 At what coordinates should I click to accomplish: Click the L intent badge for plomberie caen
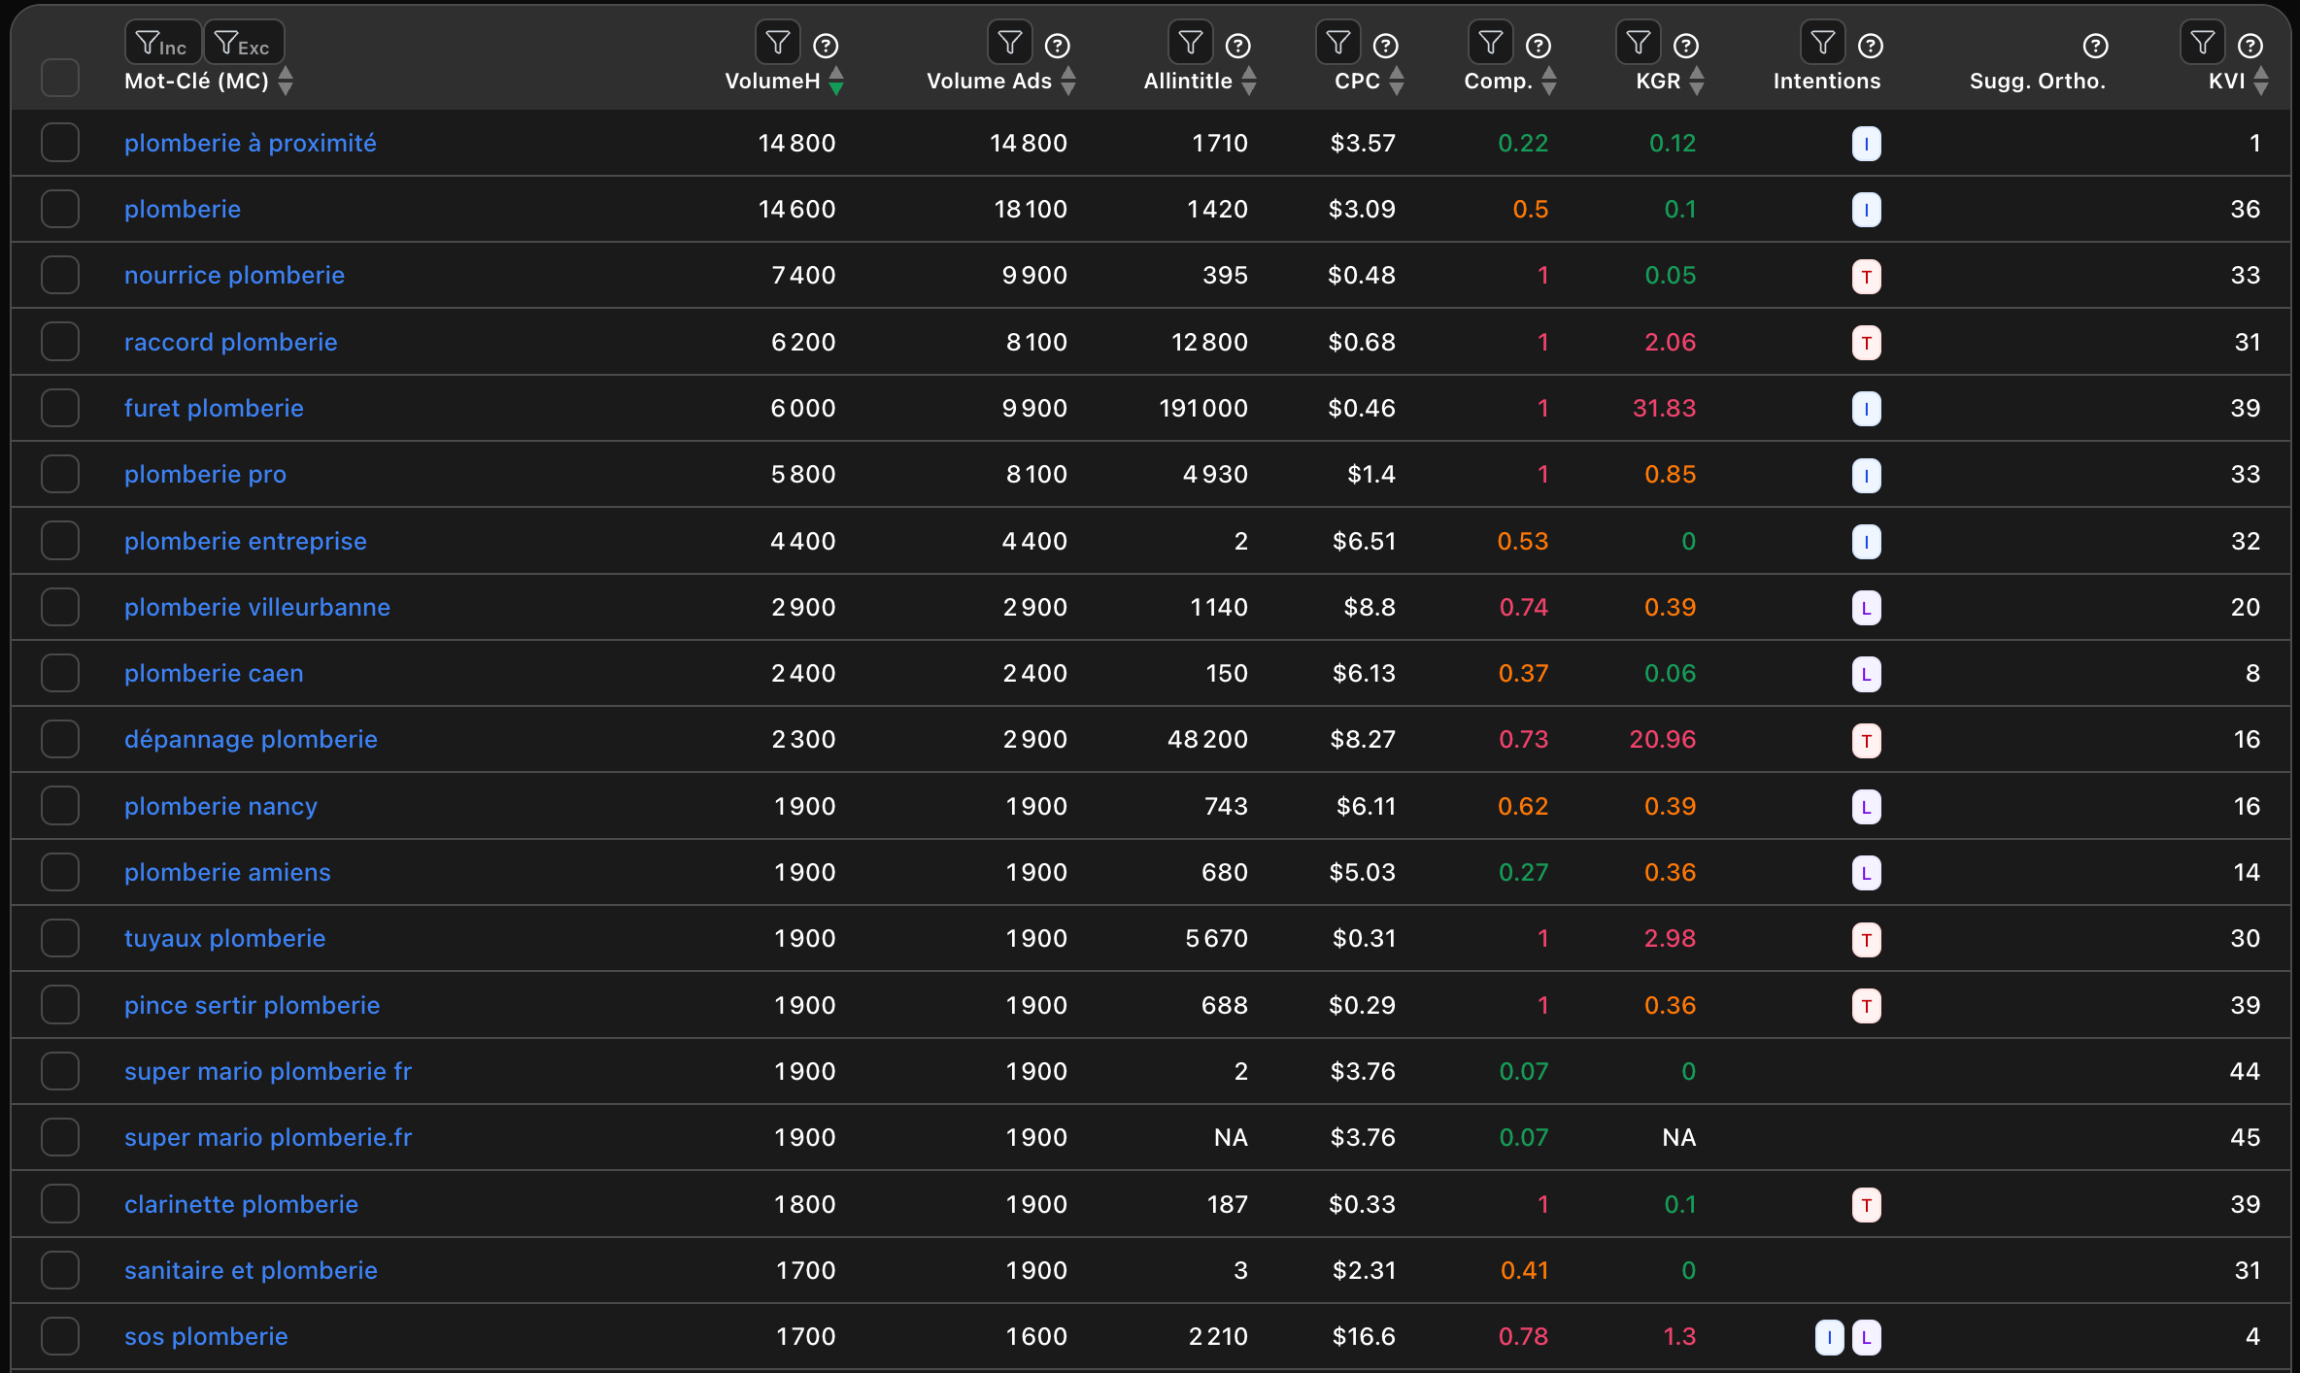click(x=1866, y=674)
